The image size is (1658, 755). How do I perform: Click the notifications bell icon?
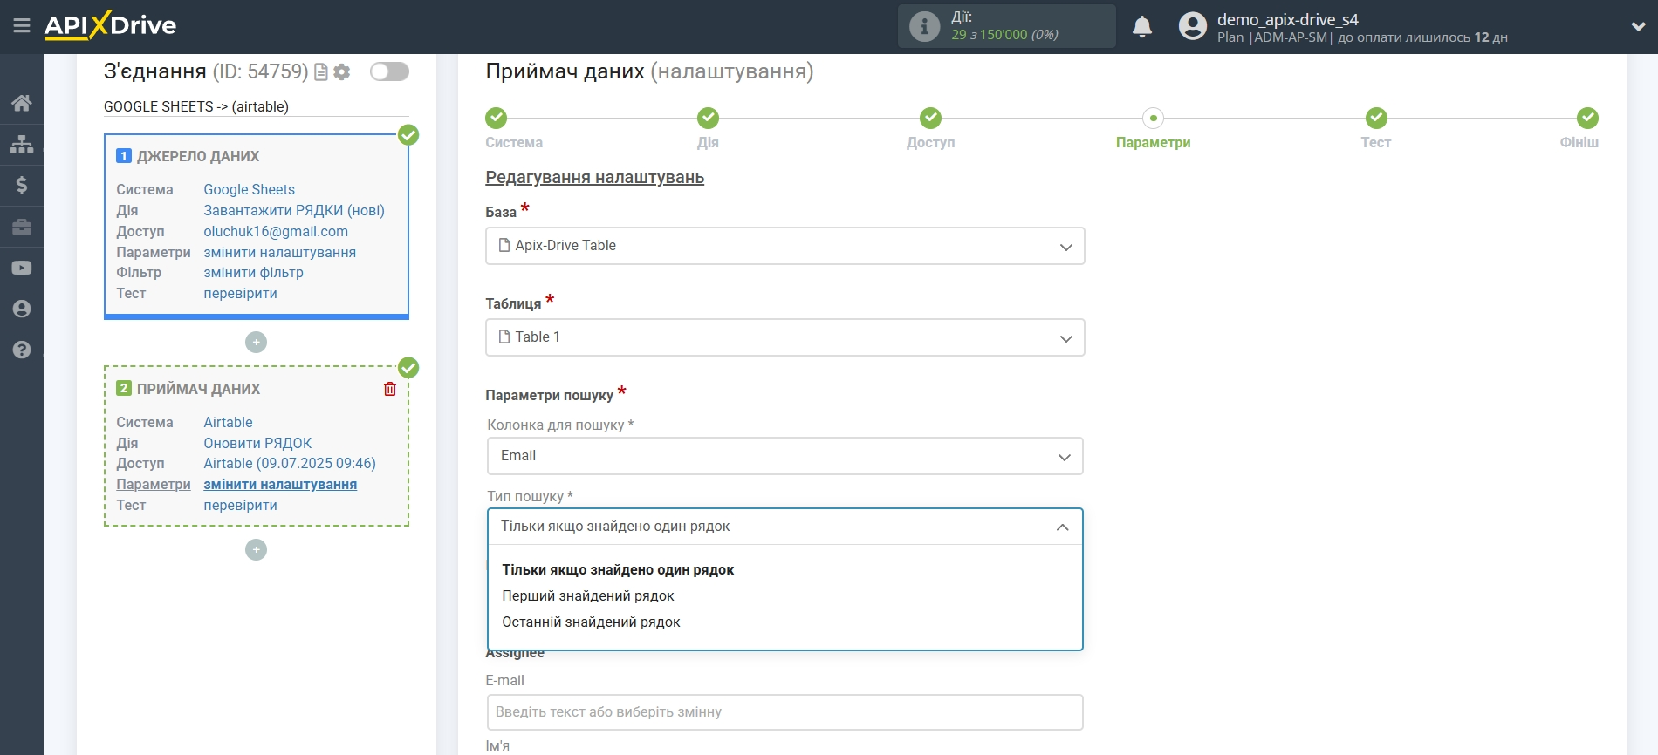click(x=1142, y=27)
